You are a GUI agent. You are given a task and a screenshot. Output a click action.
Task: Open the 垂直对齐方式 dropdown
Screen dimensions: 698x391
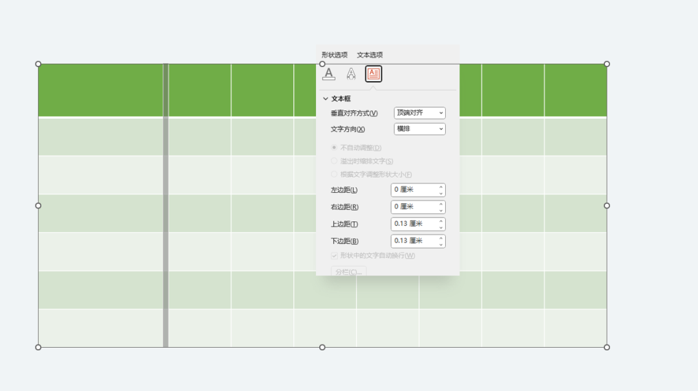point(419,113)
